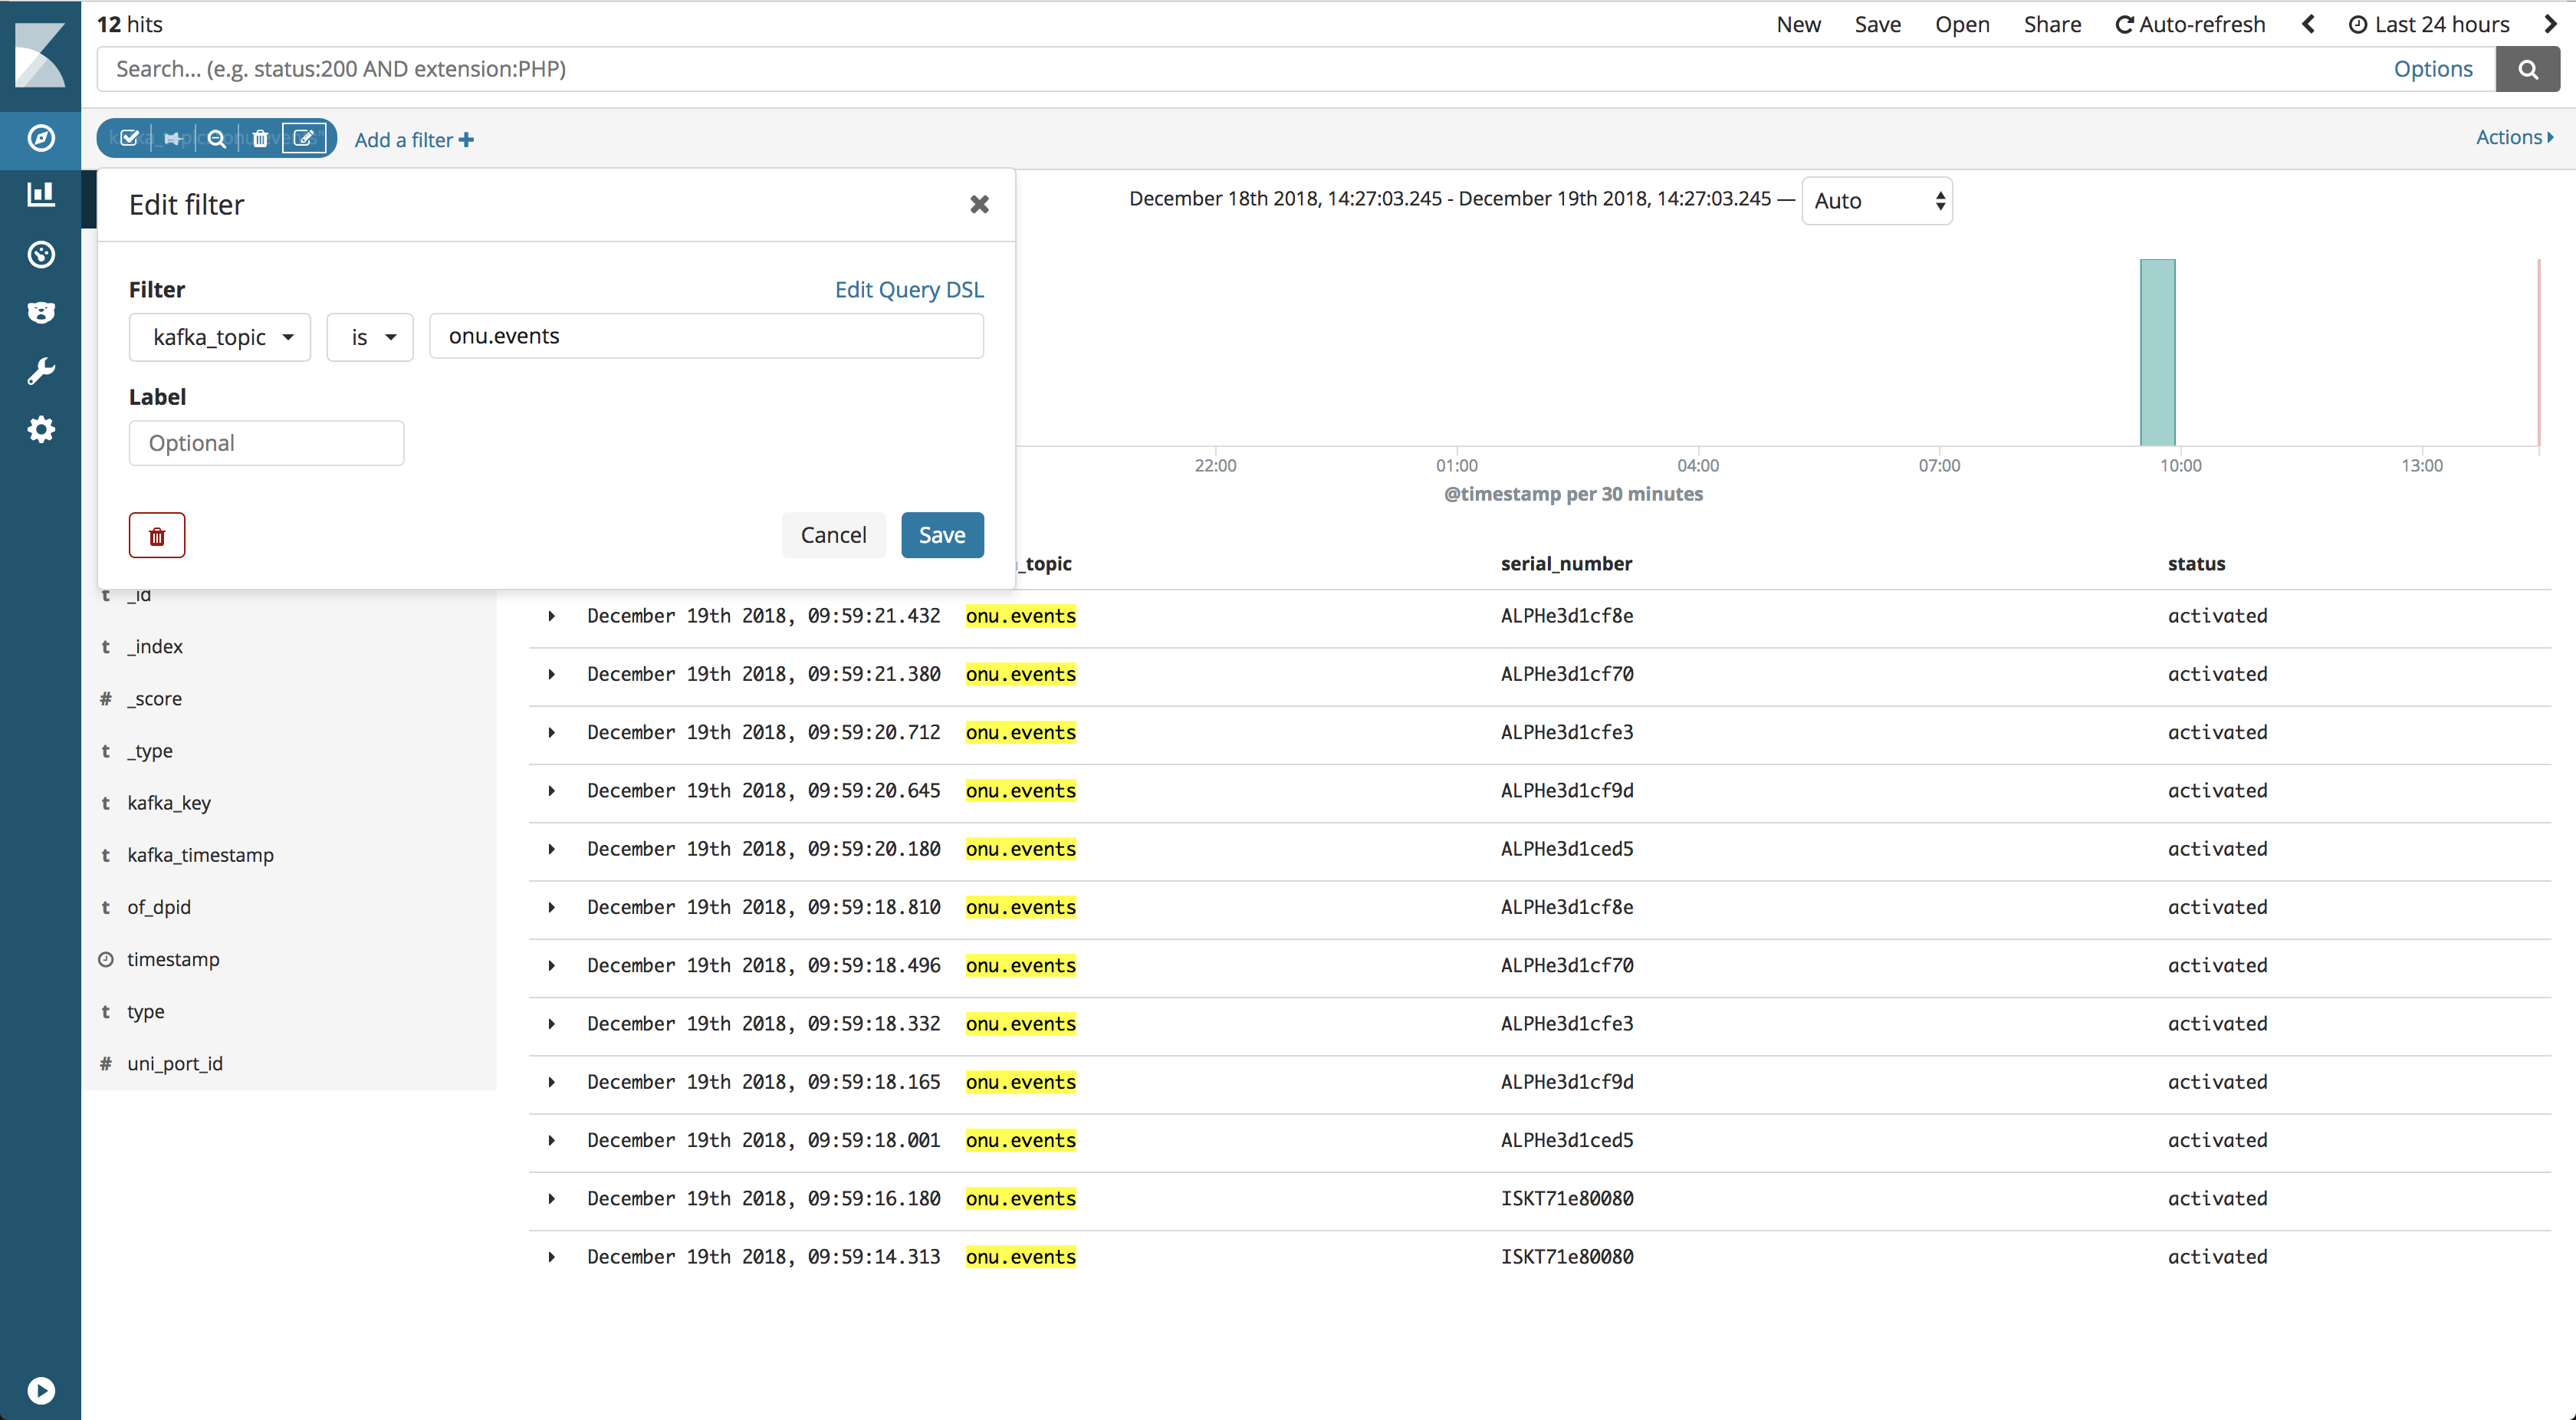Click Save in the top menu

[1877, 24]
